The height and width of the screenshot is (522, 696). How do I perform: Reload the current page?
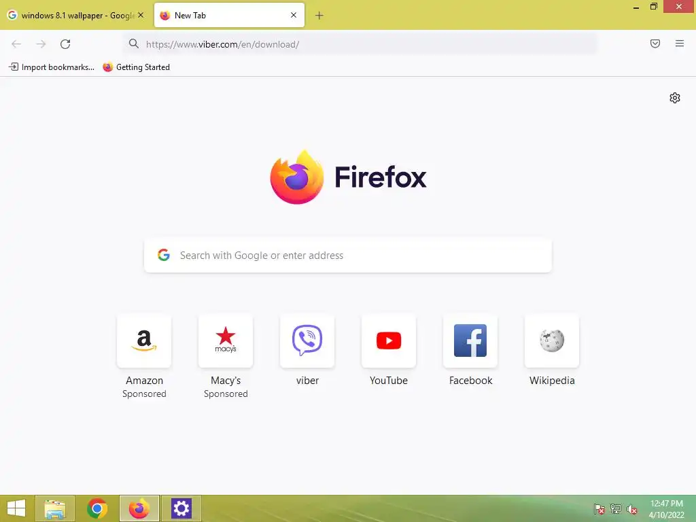pos(65,44)
